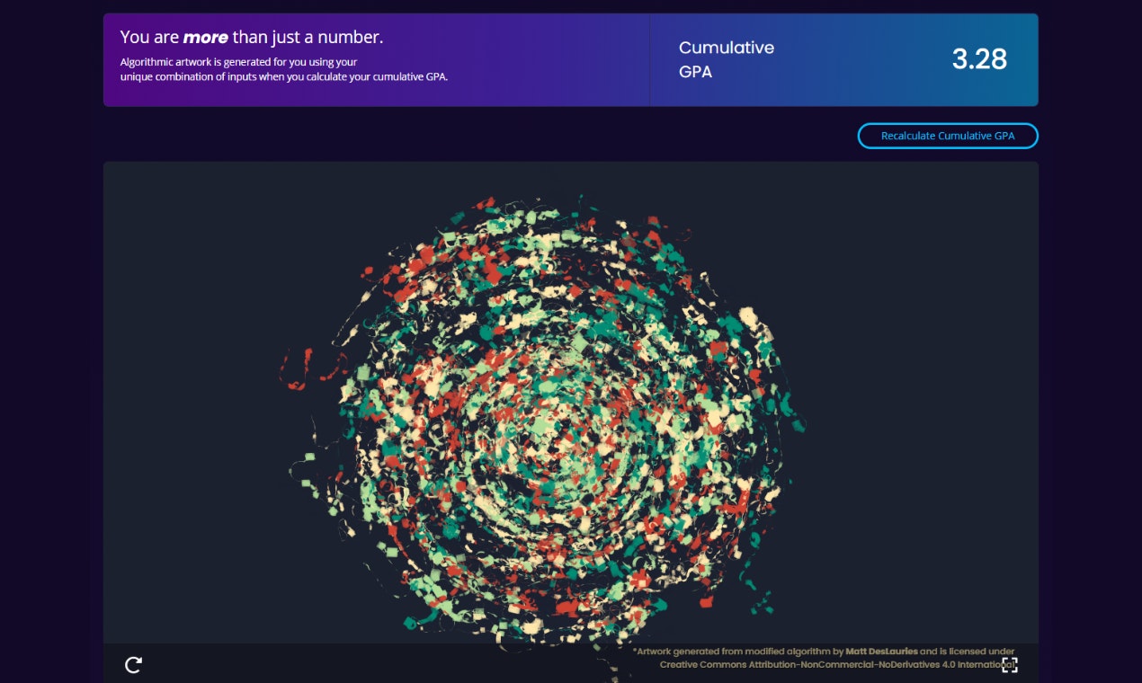This screenshot has width=1142, height=683.
Task: Regenerate the artwork using the refresh icon
Action: (133, 665)
